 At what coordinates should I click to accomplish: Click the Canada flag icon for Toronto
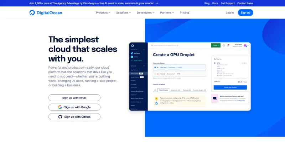coord(158,74)
